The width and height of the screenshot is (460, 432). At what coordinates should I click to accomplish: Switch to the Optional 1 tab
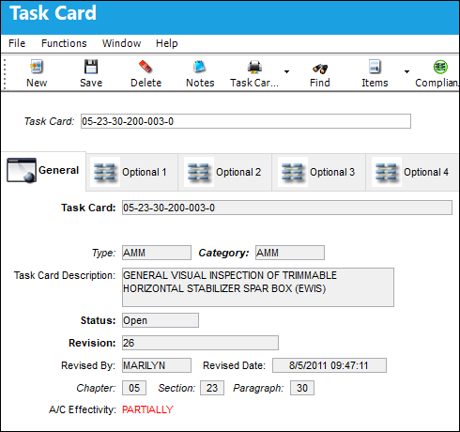131,172
